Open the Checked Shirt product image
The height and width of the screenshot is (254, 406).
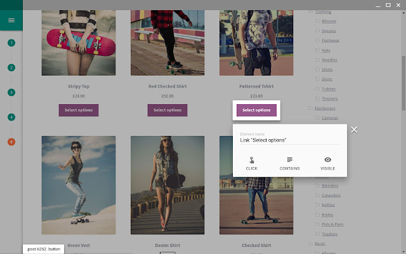click(256, 206)
